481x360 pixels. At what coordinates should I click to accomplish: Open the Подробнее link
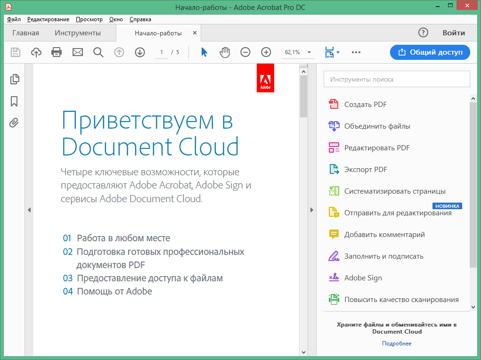click(x=397, y=344)
